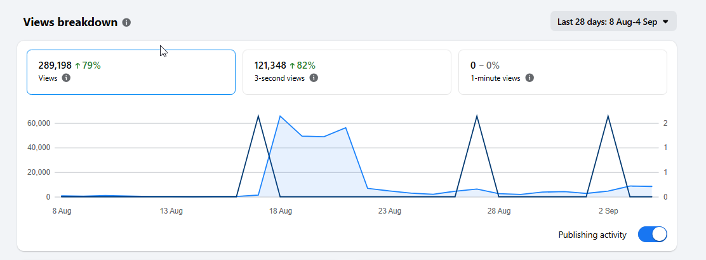Turn off the Publishing activity switch
The width and height of the screenshot is (706, 260).
[653, 235]
